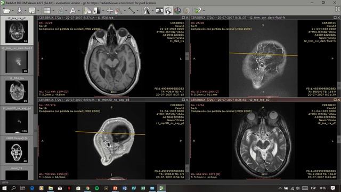Select the zoom magnifier tool

[x=119, y=11]
